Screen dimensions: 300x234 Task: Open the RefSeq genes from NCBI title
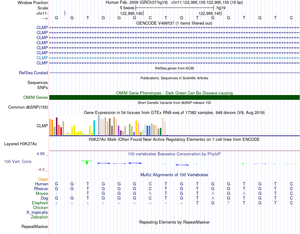click(x=174, y=68)
